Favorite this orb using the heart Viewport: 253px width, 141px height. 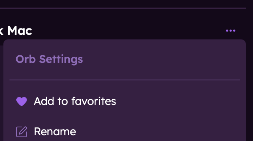click(x=22, y=102)
